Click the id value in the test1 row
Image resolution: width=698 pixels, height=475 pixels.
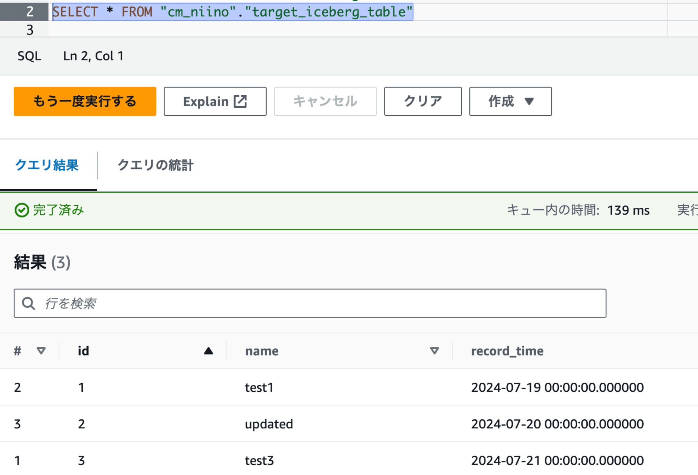(81, 388)
